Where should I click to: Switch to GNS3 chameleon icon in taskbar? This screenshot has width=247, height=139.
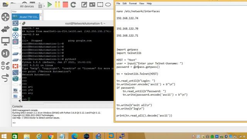tap(98, 136)
